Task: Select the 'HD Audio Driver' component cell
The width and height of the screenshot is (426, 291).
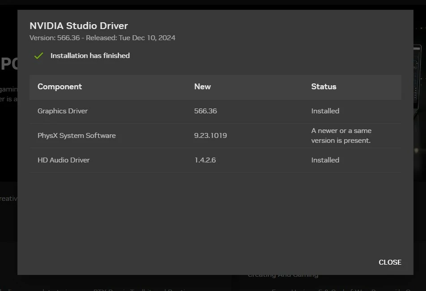Action: point(64,160)
